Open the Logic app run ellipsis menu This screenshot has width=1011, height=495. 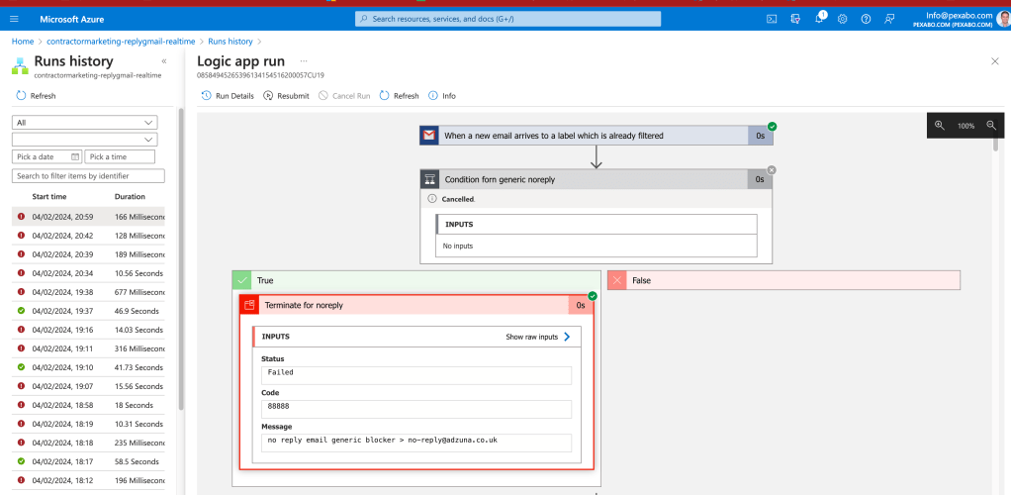pyautogui.click(x=304, y=60)
